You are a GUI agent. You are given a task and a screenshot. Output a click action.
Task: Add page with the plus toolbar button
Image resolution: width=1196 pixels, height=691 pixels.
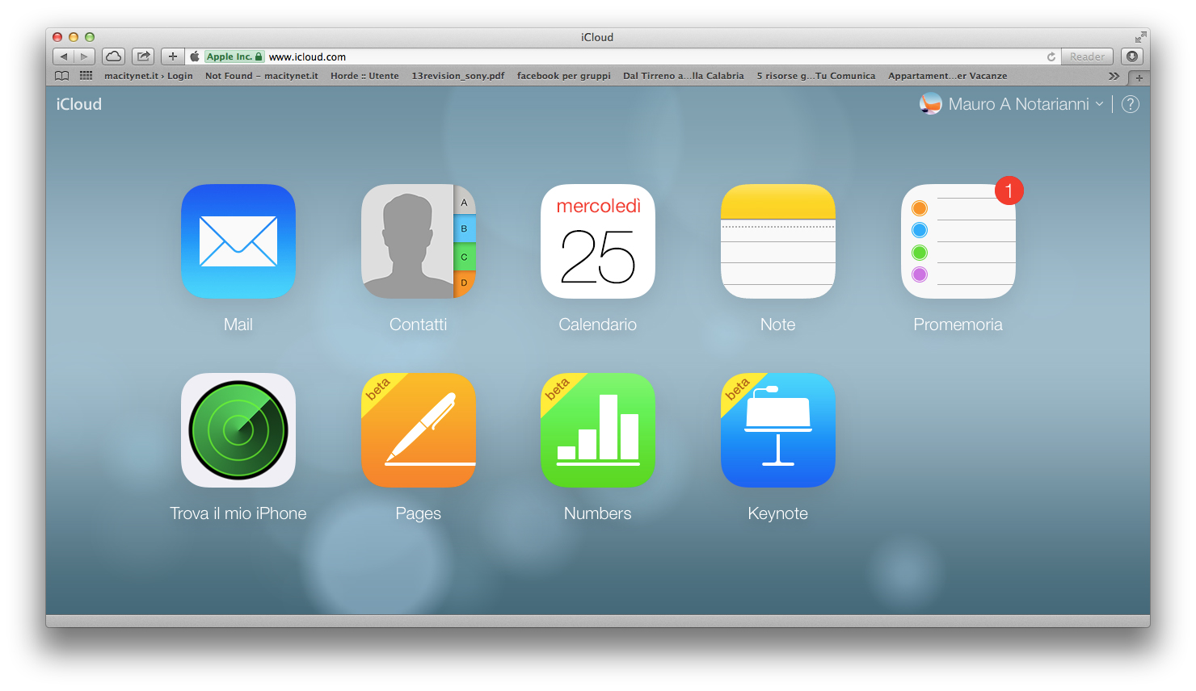(x=172, y=57)
